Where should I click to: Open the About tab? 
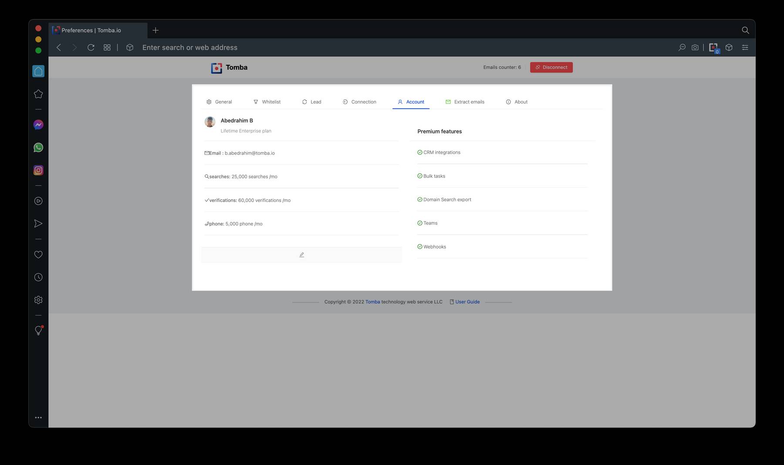pyautogui.click(x=517, y=102)
